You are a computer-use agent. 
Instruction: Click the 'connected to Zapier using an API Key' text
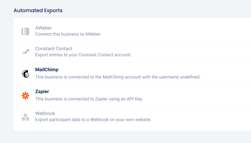(x=89, y=99)
